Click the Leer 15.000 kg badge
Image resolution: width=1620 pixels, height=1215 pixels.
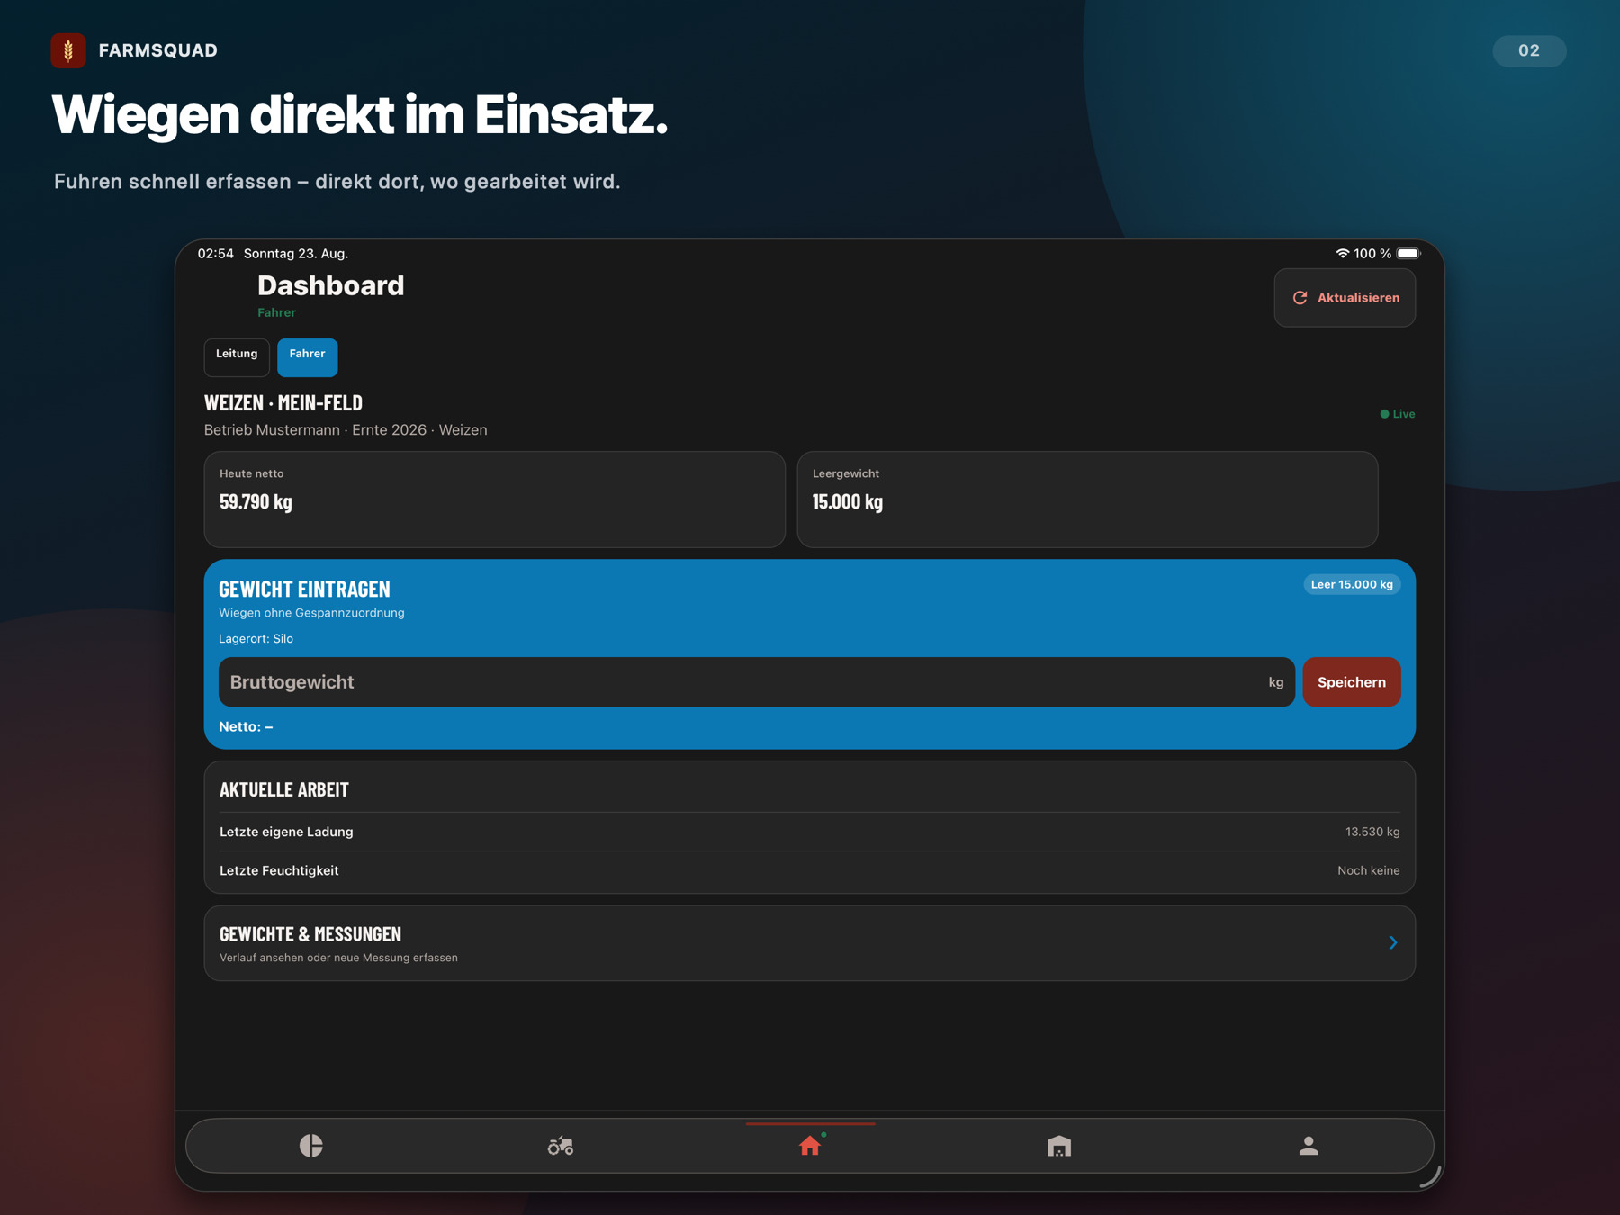[x=1352, y=584]
